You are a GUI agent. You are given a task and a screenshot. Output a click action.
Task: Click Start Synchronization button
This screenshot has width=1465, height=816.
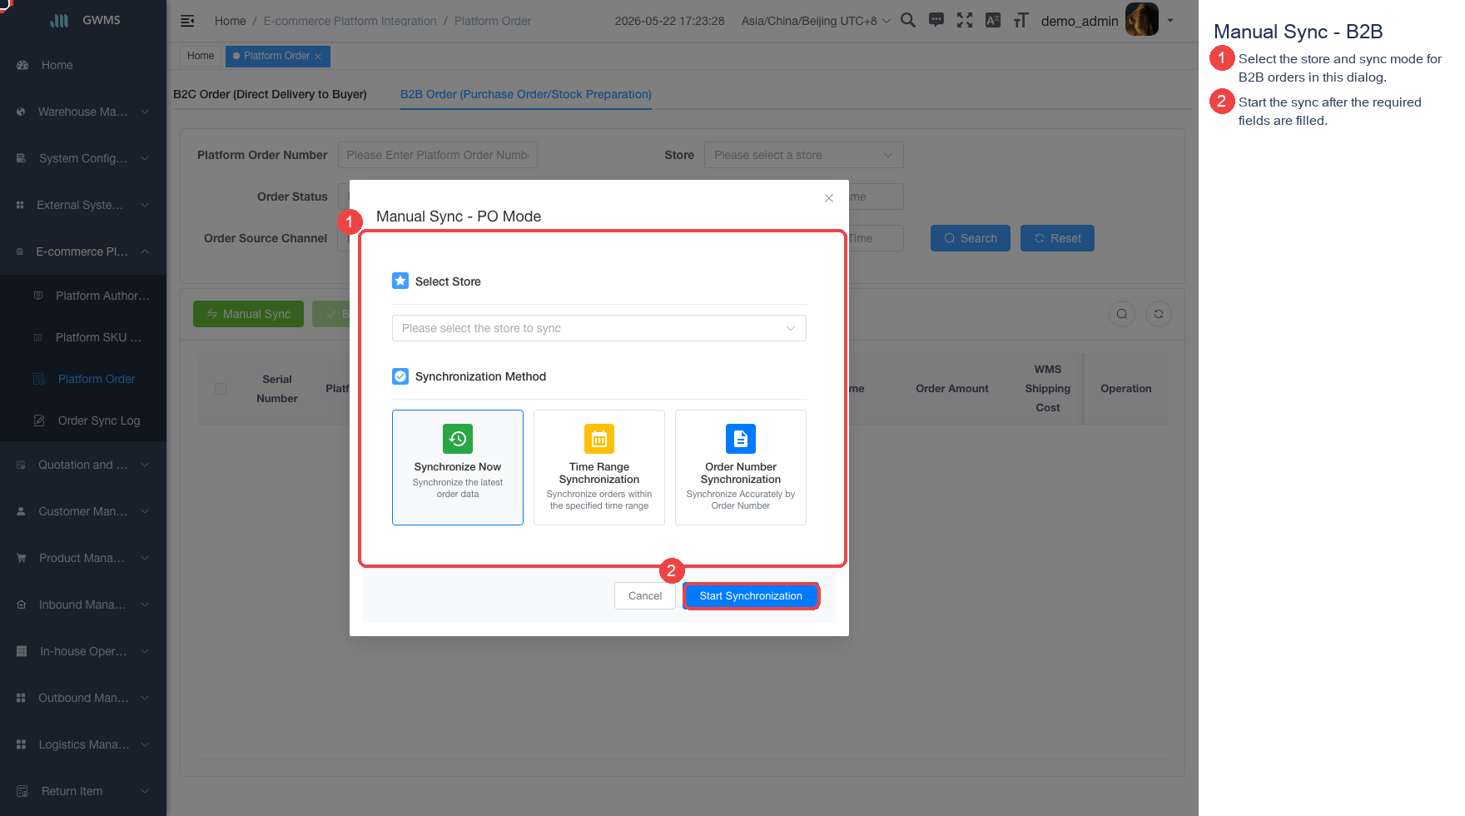pos(751,596)
